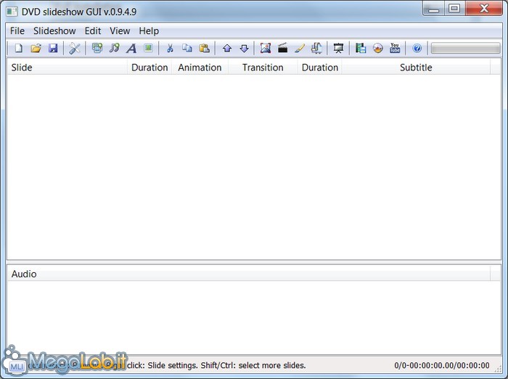Click the clapperboard animation icon

[x=282, y=49]
